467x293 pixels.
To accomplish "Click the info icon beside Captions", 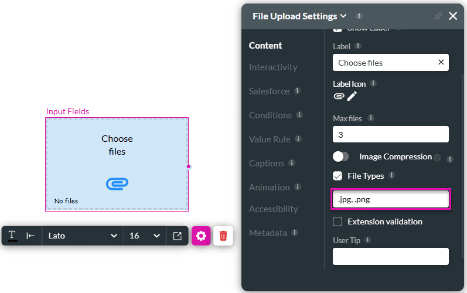I will click(292, 163).
